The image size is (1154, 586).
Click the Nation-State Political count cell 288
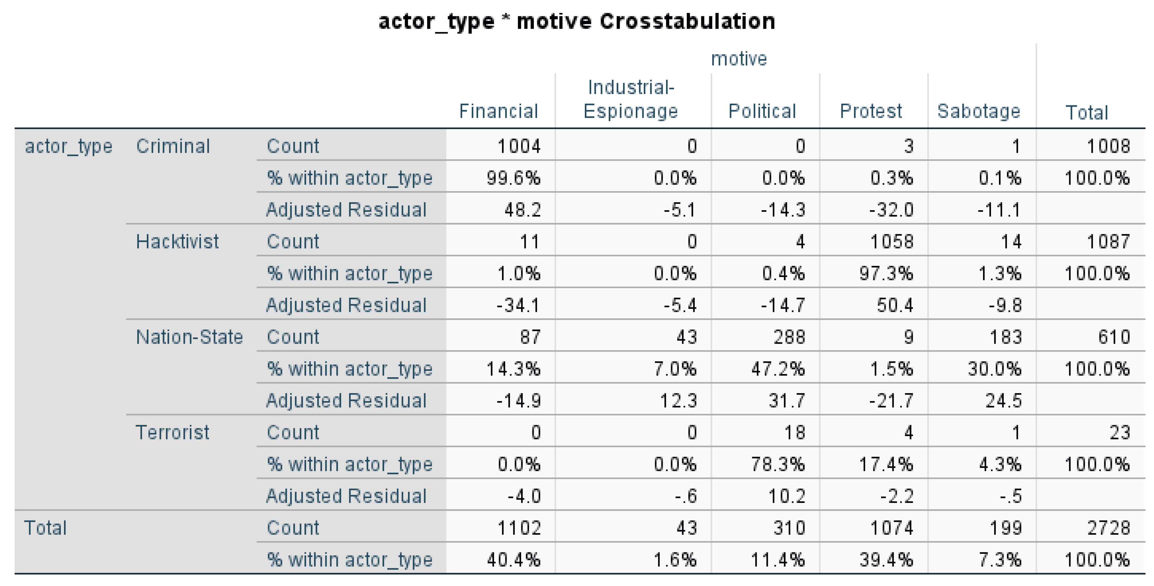[789, 337]
